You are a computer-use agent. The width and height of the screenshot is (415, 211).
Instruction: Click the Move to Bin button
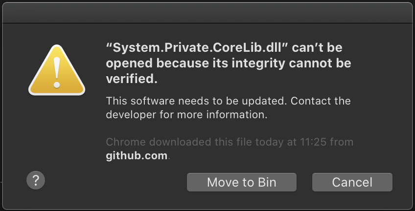(x=242, y=182)
